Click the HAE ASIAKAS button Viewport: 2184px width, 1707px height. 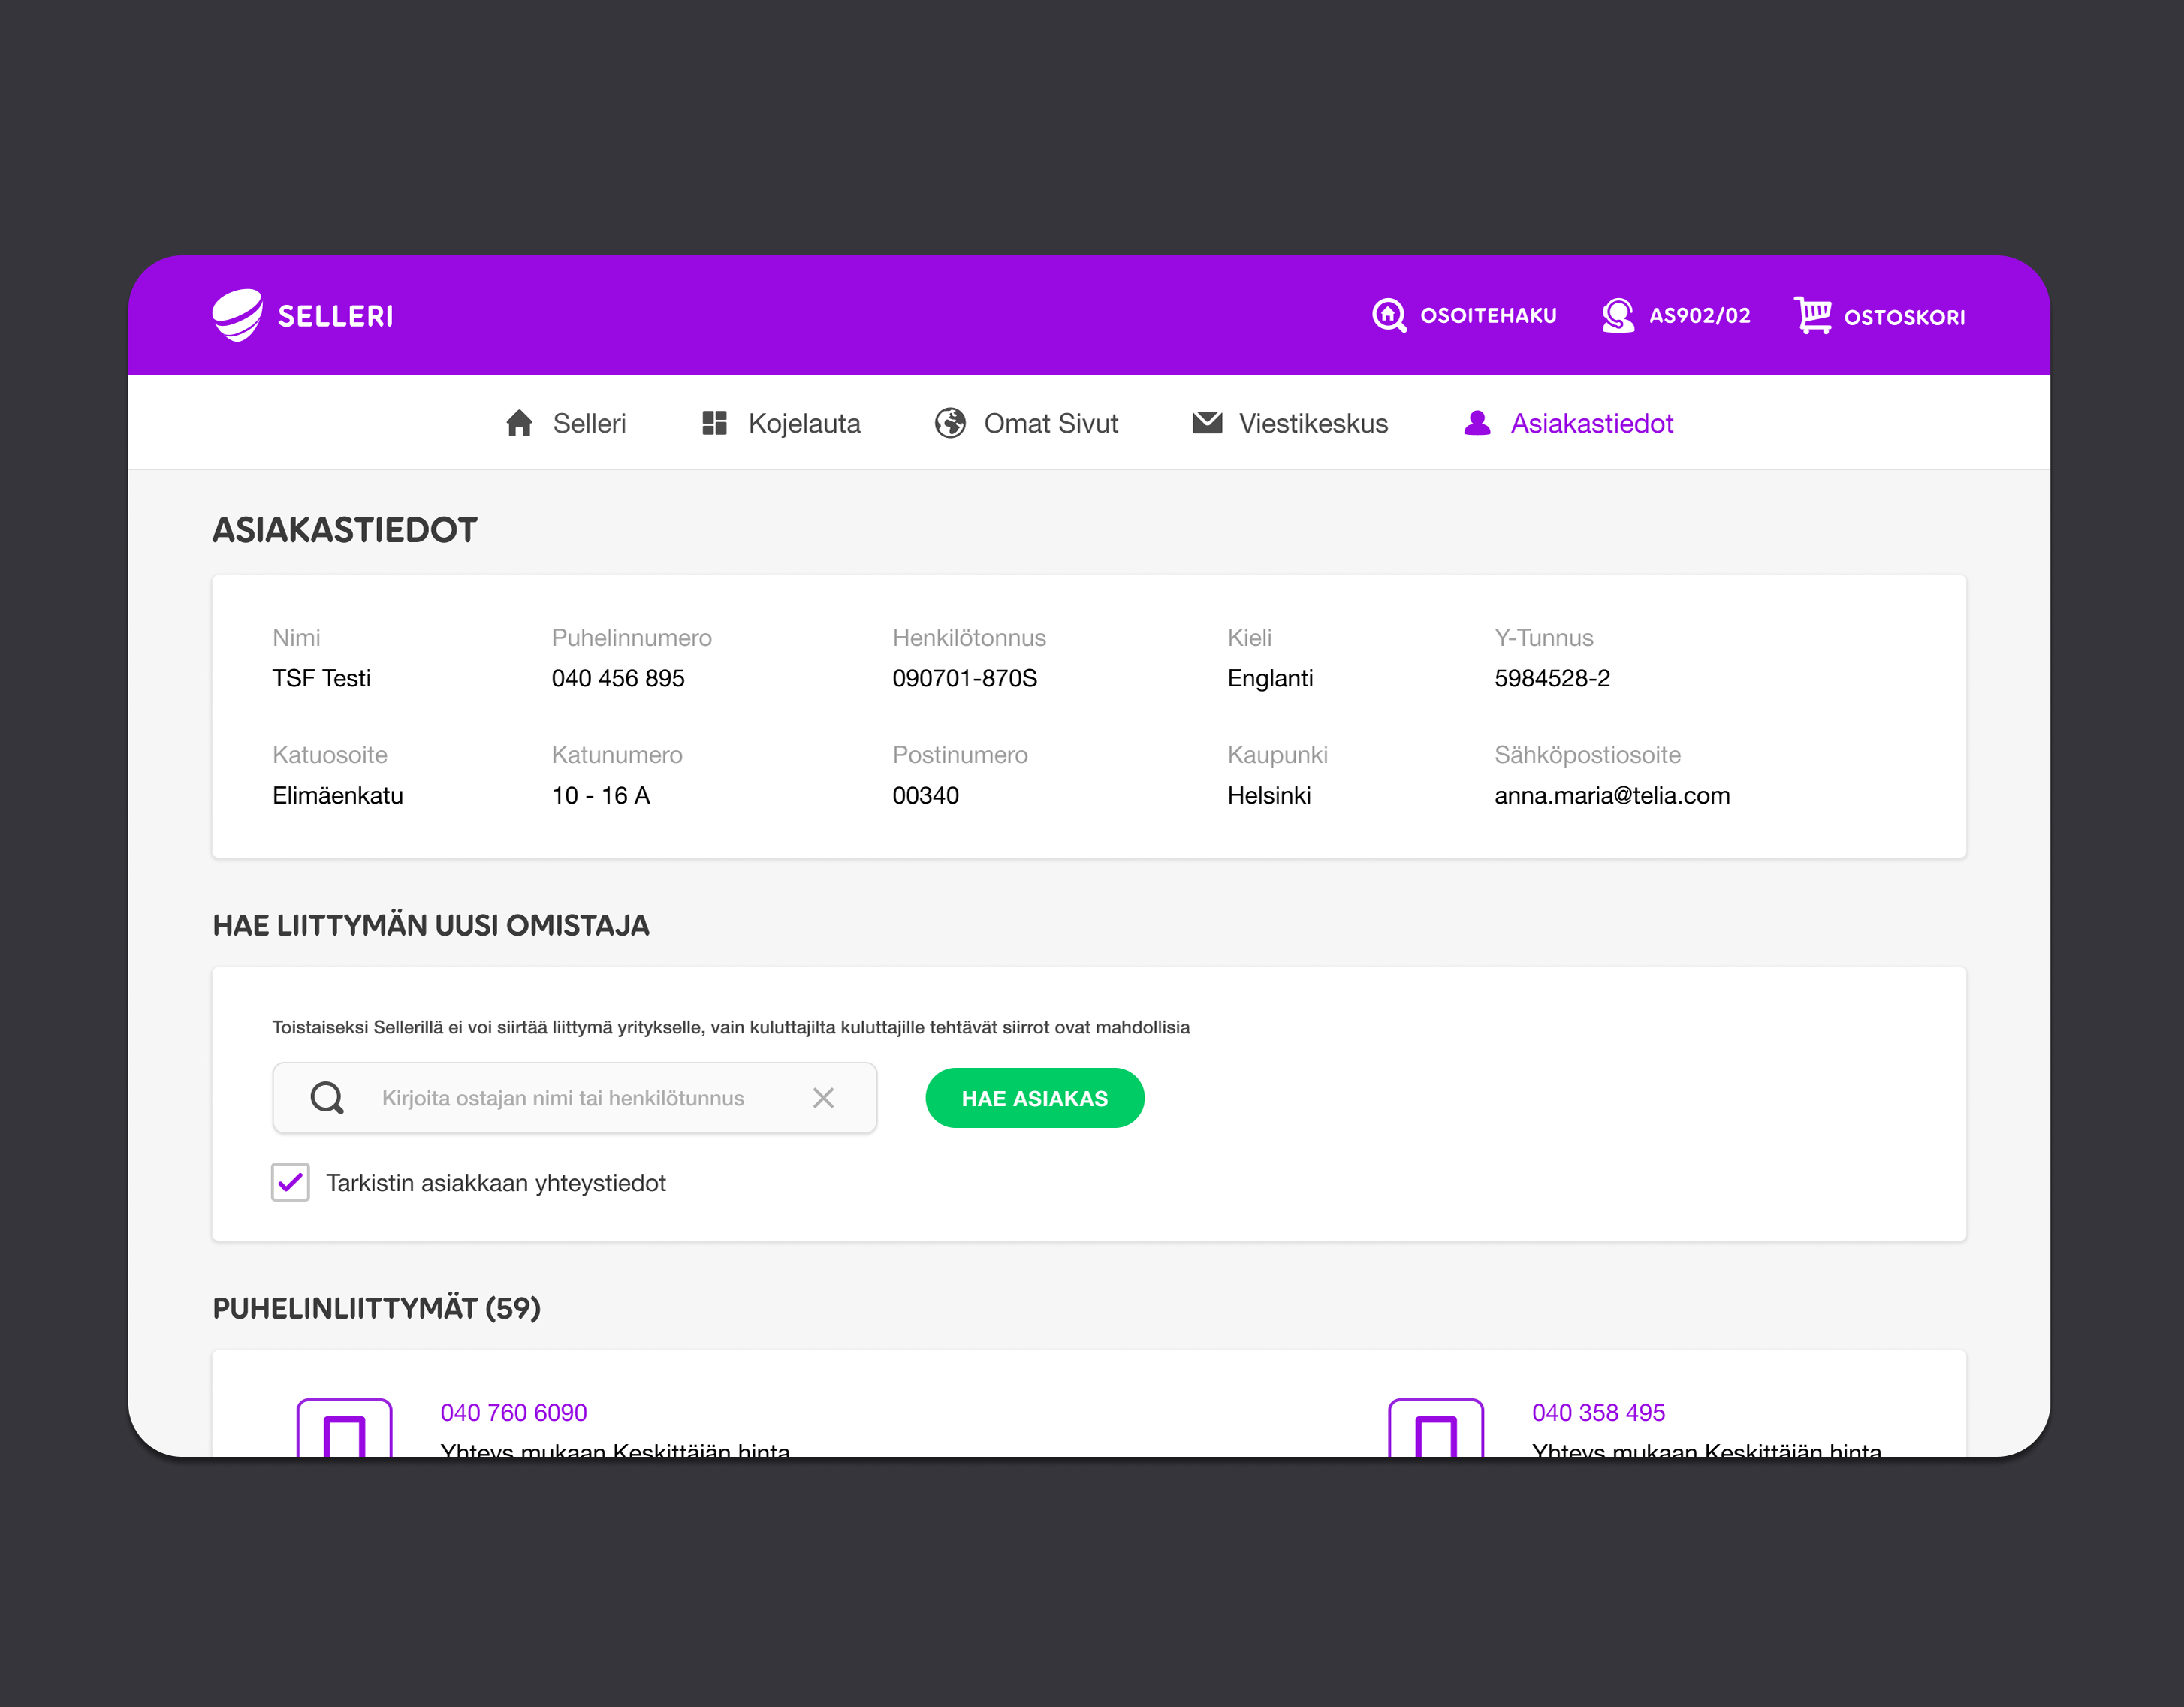click(x=1035, y=1098)
